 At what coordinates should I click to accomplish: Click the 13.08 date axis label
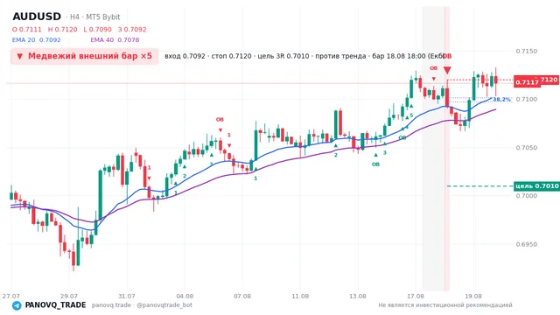click(358, 296)
